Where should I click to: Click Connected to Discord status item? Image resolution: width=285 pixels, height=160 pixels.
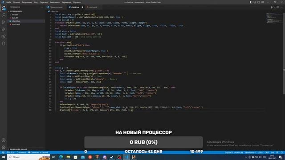(x=38, y=152)
